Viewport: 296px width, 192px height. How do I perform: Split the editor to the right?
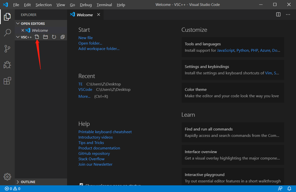point(278,14)
